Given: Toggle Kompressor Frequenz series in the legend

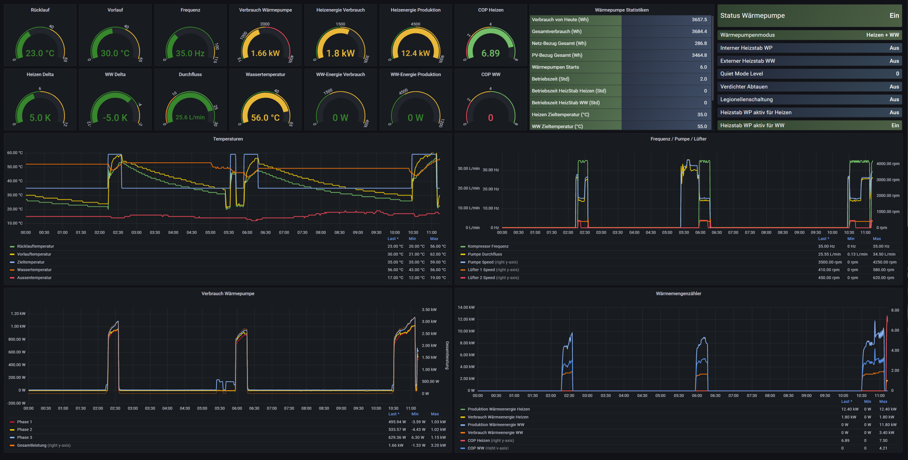Looking at the screenshot, I should [488, 246].
